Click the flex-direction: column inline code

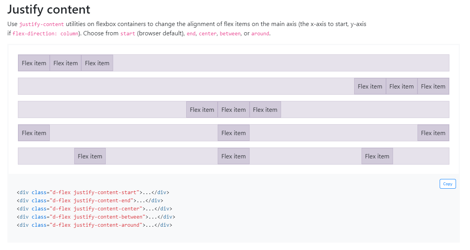point(46,34)
